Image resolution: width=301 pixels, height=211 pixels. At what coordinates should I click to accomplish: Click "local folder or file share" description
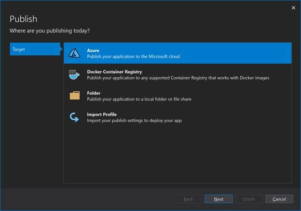pyautogui.click(x=139, y=99)
